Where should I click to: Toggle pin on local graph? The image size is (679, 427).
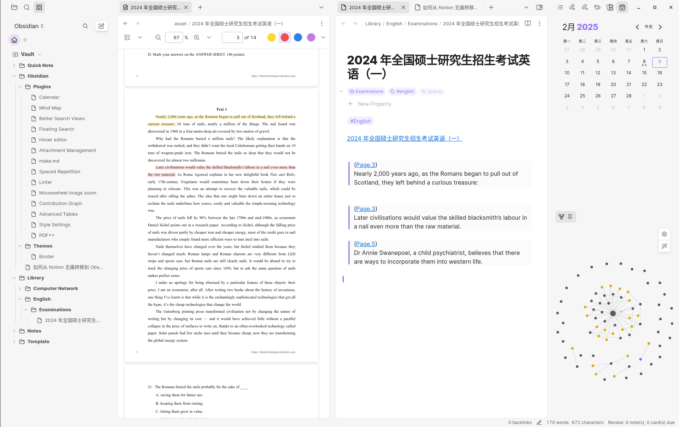click(570, 217)
